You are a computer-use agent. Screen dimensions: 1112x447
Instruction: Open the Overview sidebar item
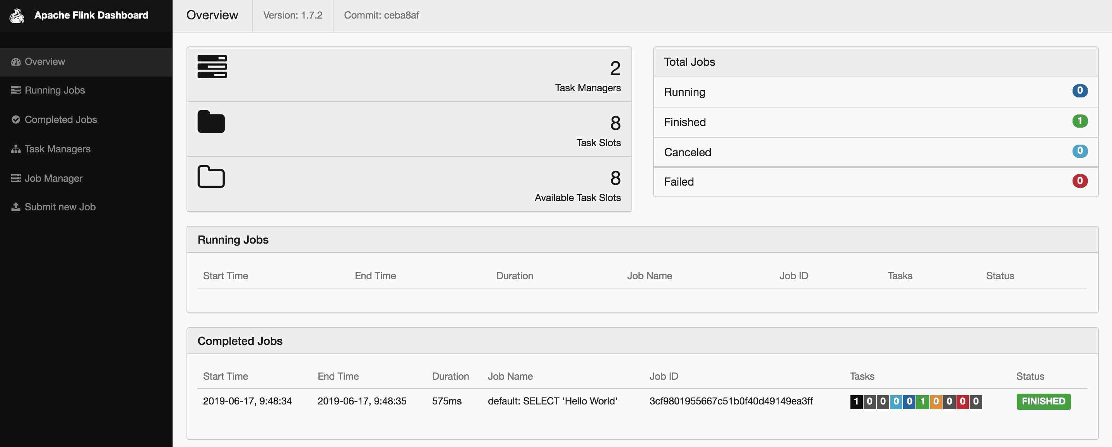click(x=86, y=62)
